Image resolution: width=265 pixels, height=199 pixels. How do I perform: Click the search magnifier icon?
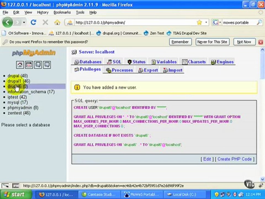coord(259,22)
